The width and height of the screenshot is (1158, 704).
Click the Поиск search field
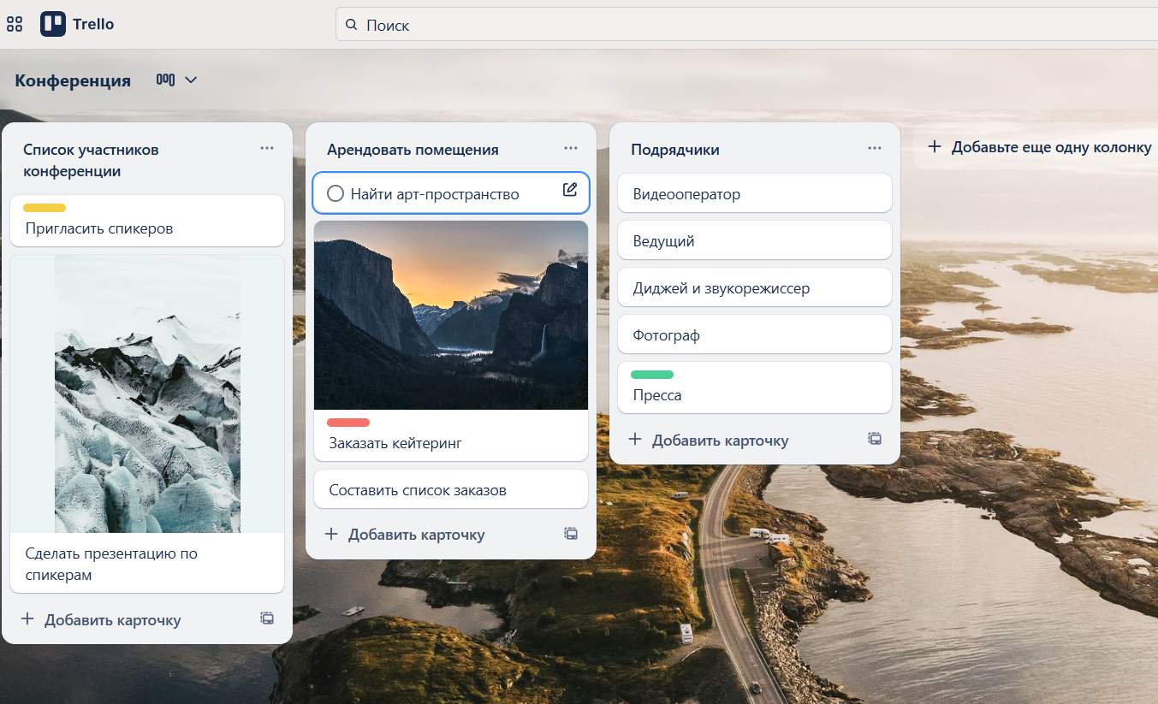pyautogui.click(x=745, y=25)
